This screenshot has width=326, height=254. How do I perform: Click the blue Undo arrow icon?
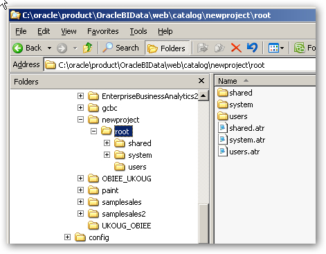252,48
